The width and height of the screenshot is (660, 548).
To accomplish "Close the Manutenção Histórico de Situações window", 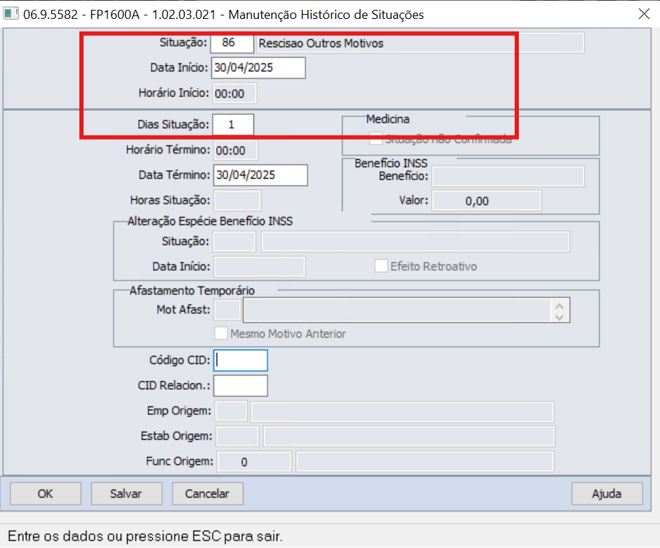I will point(644,14).
